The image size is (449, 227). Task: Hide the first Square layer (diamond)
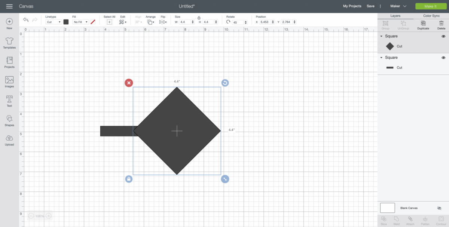point(443,36)
